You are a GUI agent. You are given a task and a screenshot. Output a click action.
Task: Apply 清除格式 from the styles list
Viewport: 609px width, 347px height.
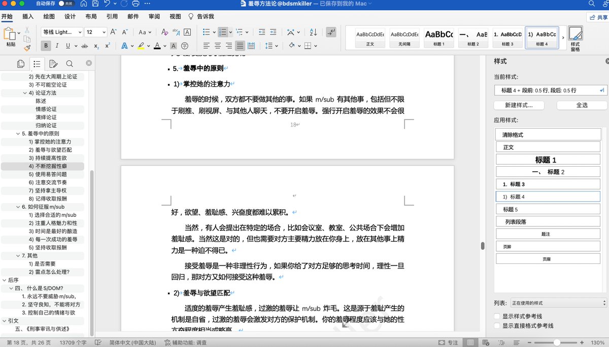point(548,135)
